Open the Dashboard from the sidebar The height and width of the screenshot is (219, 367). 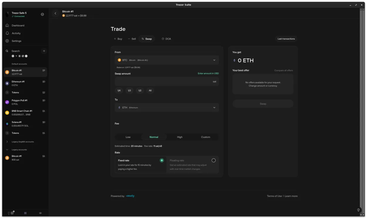point(18,25)
